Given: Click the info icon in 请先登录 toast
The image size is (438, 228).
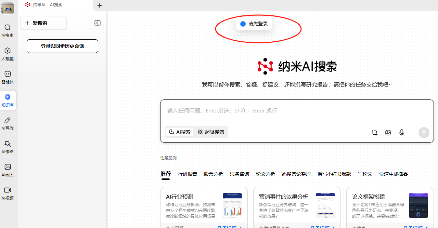Looking at the screenshot, I should tap(243, 24).
